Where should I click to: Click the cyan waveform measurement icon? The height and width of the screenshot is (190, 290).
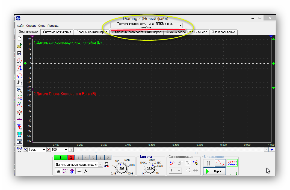(x=19, y=134)
